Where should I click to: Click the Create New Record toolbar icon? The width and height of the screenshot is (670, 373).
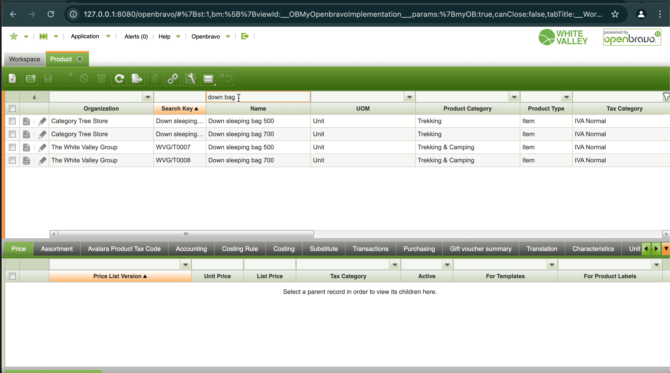[12, 78]
